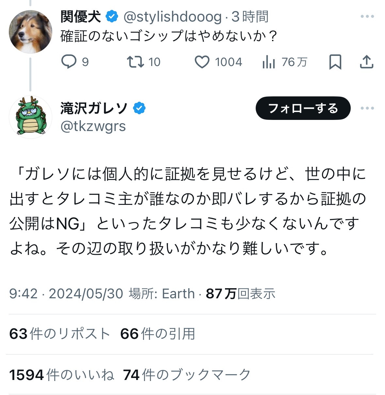This screenshot has height=395, width=385.
Task: Follow 滝沢ガレソ with フォローする button
Action: [x=303, y=108]
